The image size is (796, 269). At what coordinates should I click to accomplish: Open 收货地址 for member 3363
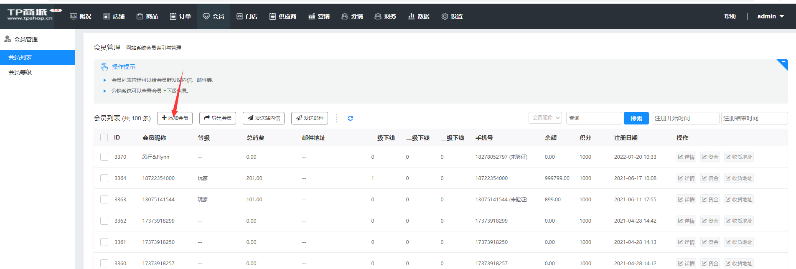(738, 200)
